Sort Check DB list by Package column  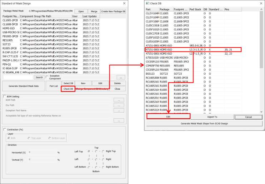[166, 9]
